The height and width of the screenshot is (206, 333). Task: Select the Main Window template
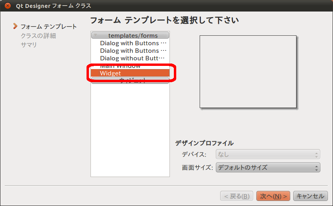pos(120,66)
